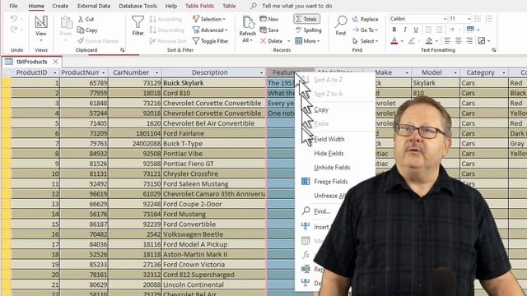Apply Bold formatting
This screenshot has height=296, width=527.
(394, 30)
